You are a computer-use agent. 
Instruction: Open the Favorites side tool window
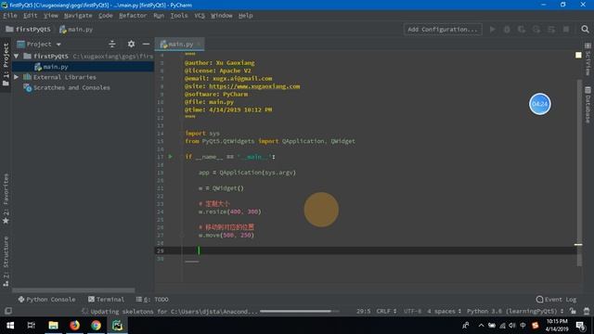6,199
